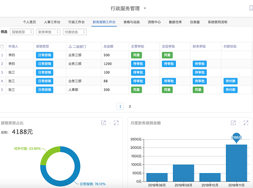The image size is (253, 188).
Task: Expand the 财务审批 filter dropdown
Action: 48,32
